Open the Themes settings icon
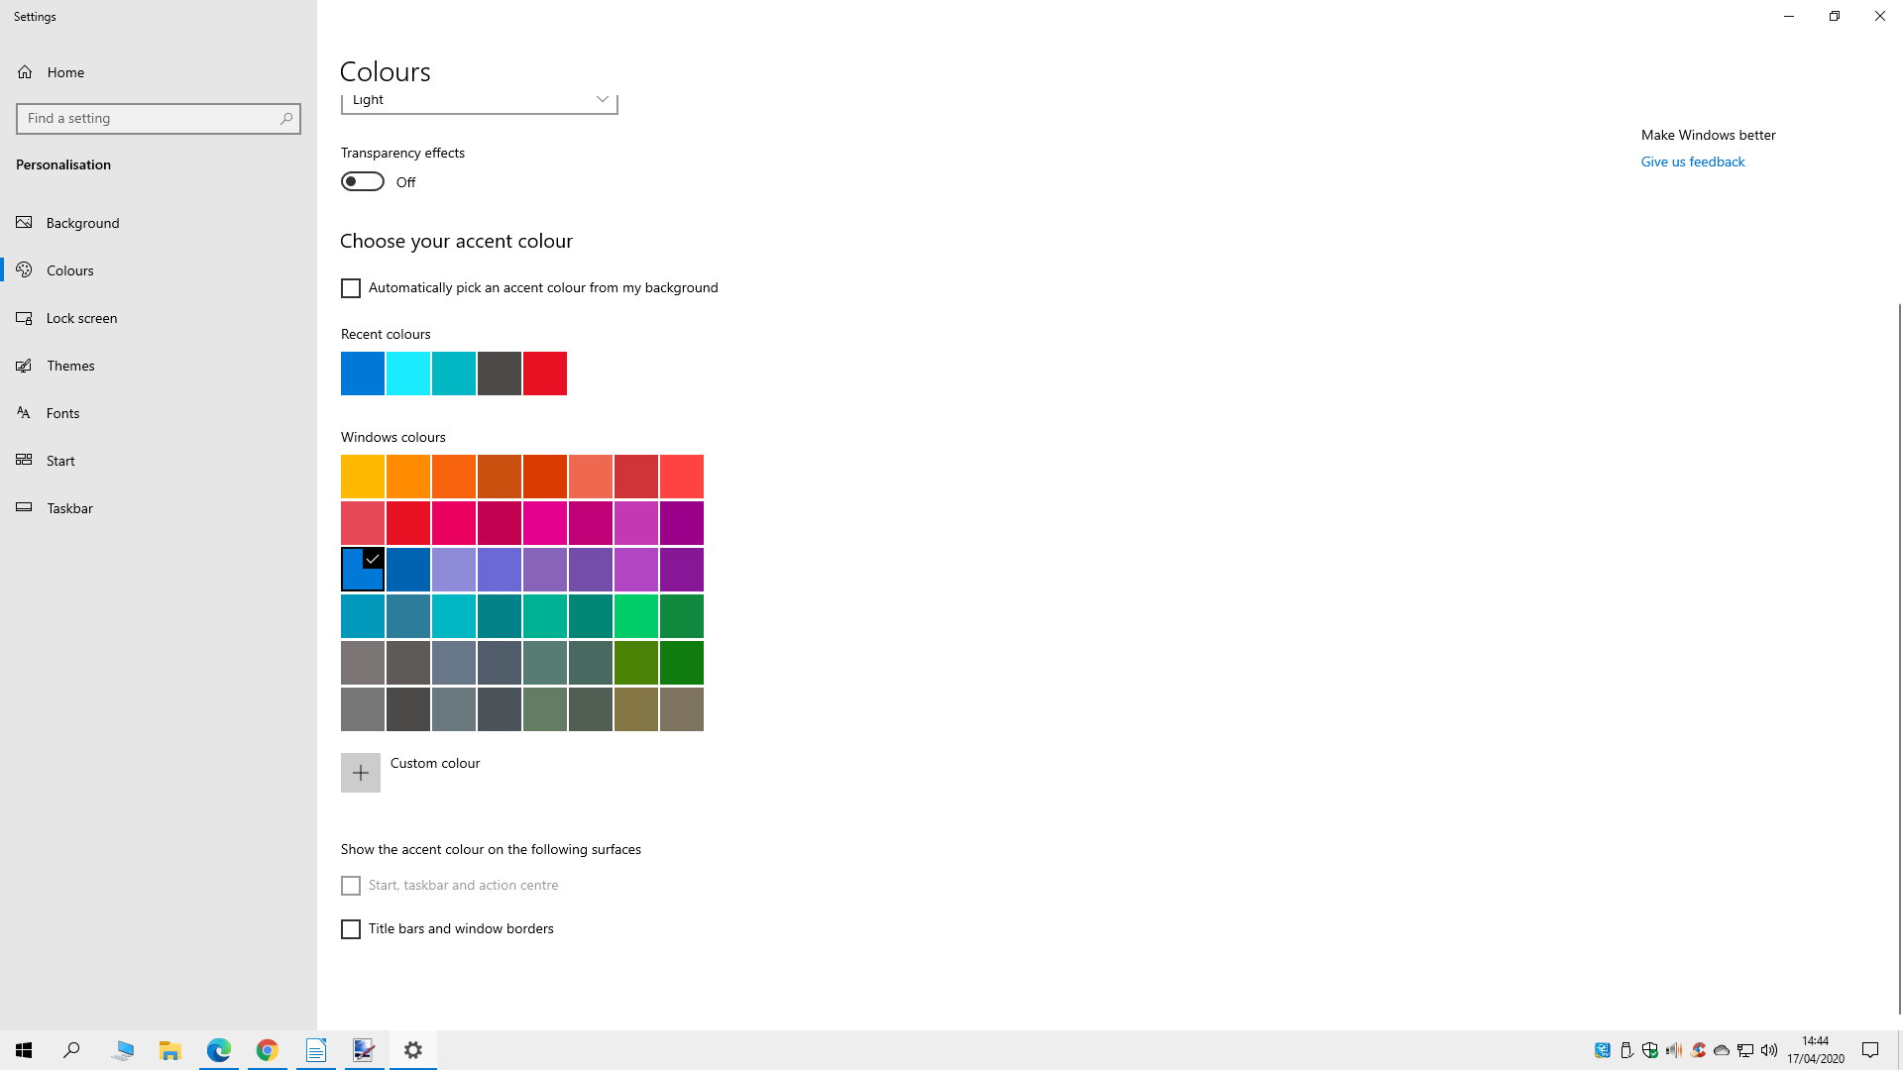 point(24,365)
